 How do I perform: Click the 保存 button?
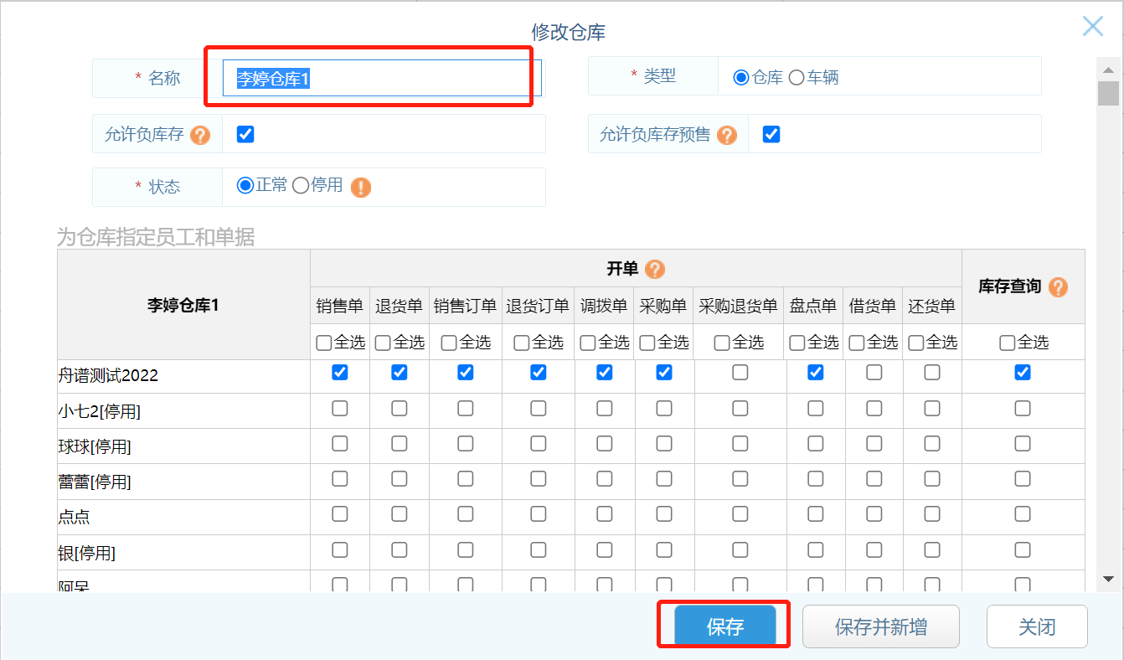point(725,626)
